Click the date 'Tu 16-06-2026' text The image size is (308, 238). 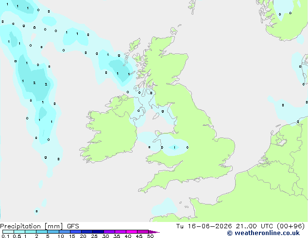(204, 226)
